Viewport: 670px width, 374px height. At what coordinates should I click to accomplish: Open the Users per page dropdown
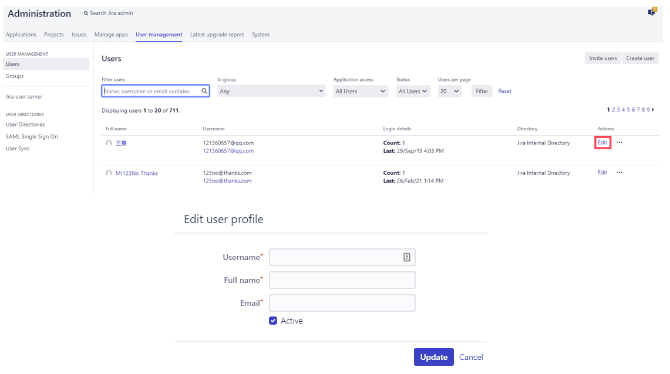(x=450, y=92)
